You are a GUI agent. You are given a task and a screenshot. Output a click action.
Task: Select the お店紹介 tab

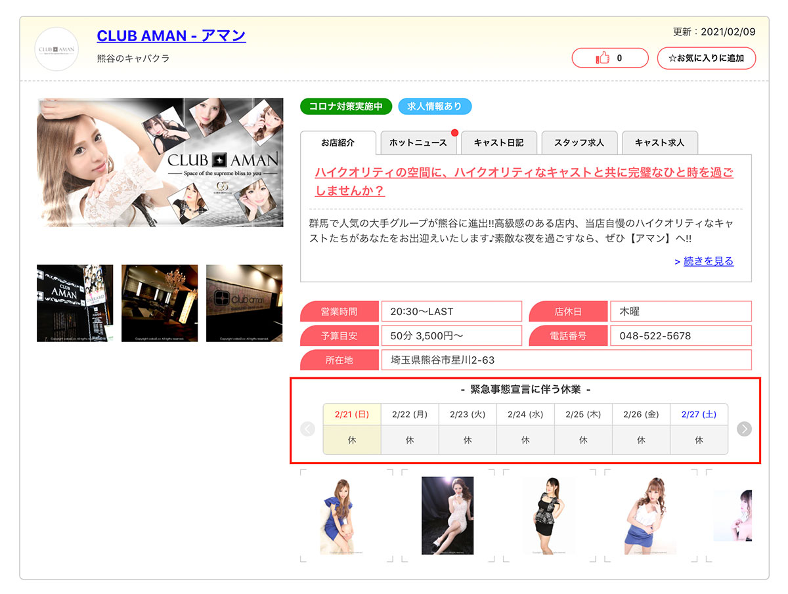tap(338, 142)
